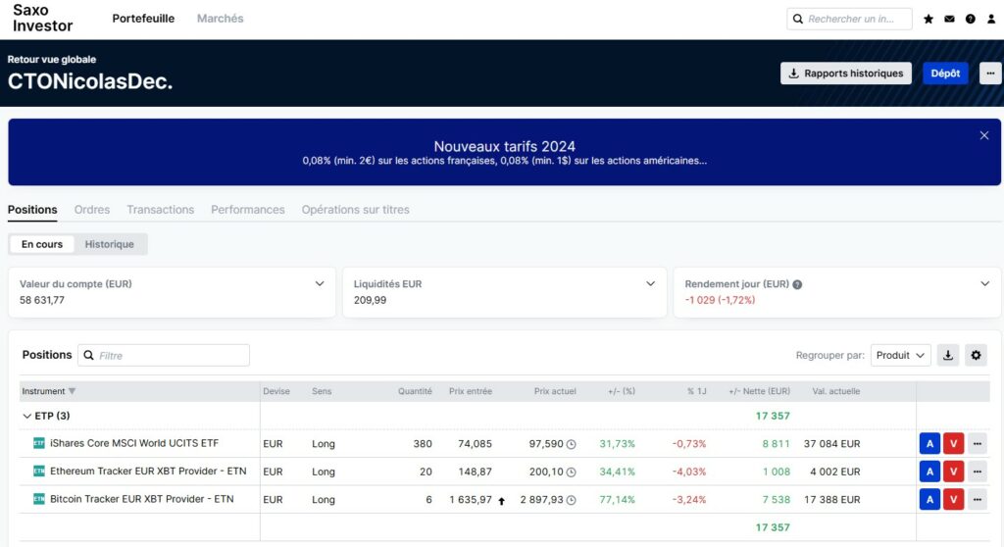Click Rapports historiques button

[846, 73]
